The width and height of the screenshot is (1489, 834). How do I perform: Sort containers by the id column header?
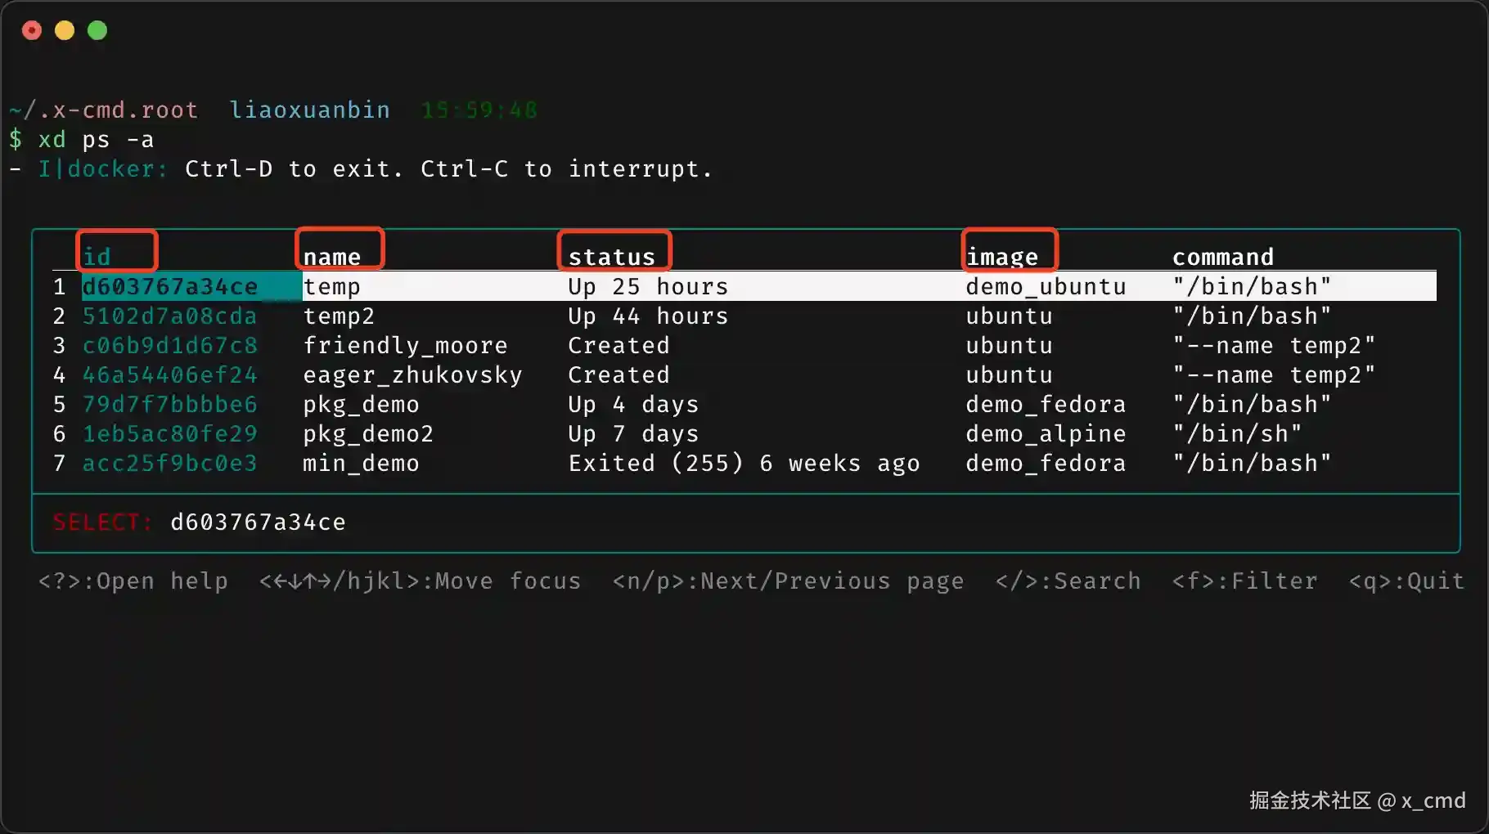(97, 256)
